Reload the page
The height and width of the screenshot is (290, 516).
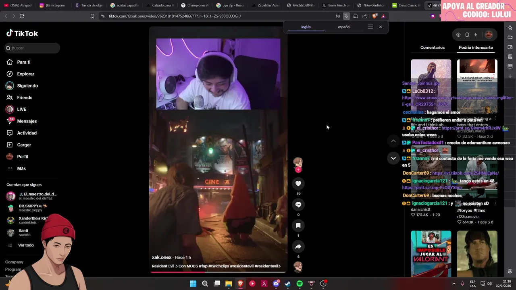[x=22, y=16]
